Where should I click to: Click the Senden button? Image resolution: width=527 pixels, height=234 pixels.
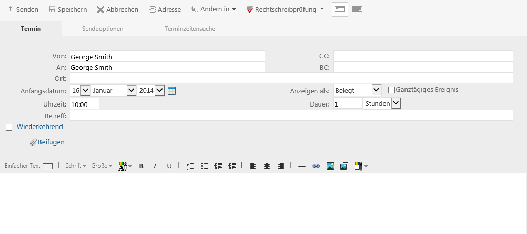pos(23,9)
